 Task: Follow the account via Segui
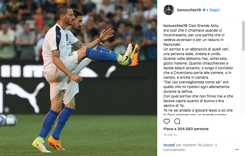click(214, 10)
